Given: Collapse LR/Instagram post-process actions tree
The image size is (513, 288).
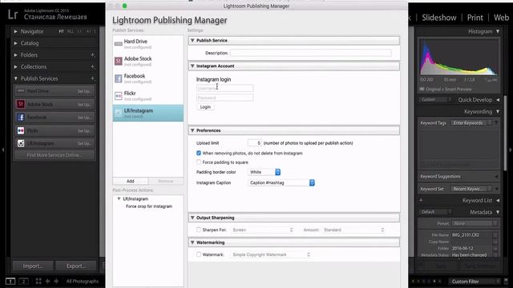Looking at the screenshot, I should (x=119, y=198).
